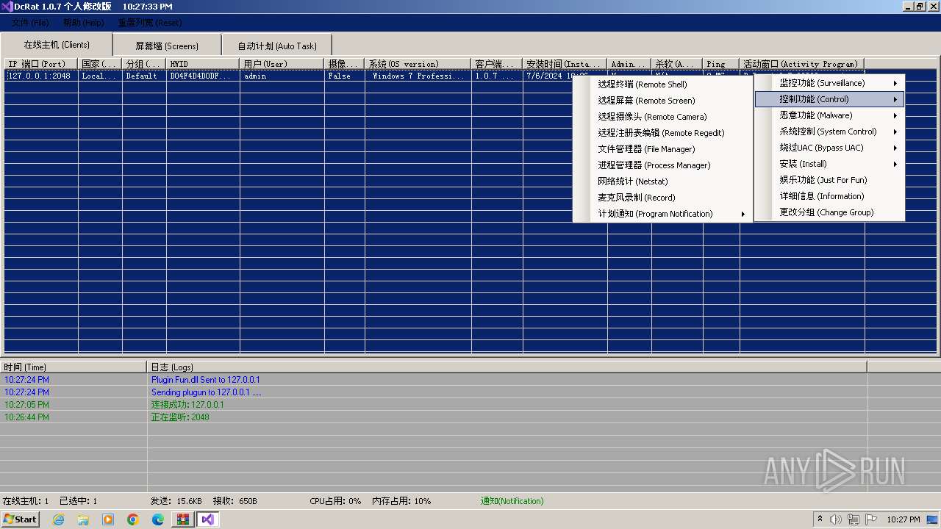941x529 pixels.
Task: Sort by IP 端口 (Port) column header
Action: (41, 64)
